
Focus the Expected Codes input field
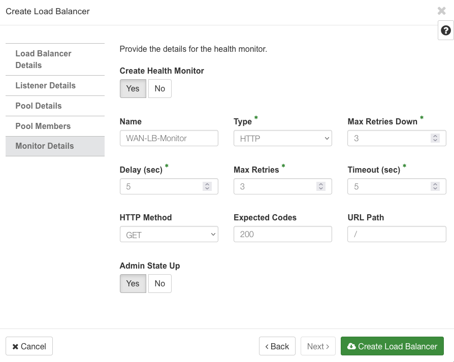coord(282,234)
